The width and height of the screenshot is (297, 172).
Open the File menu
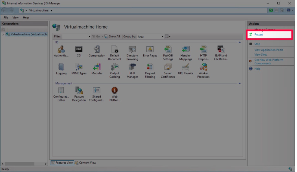(x=6, y=18)
